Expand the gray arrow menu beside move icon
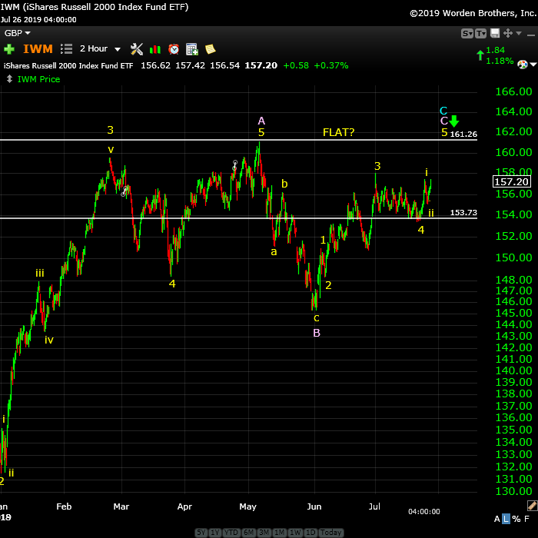 pos(519,33)
